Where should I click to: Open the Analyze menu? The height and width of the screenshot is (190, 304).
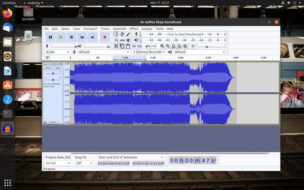tap(147, 29)
